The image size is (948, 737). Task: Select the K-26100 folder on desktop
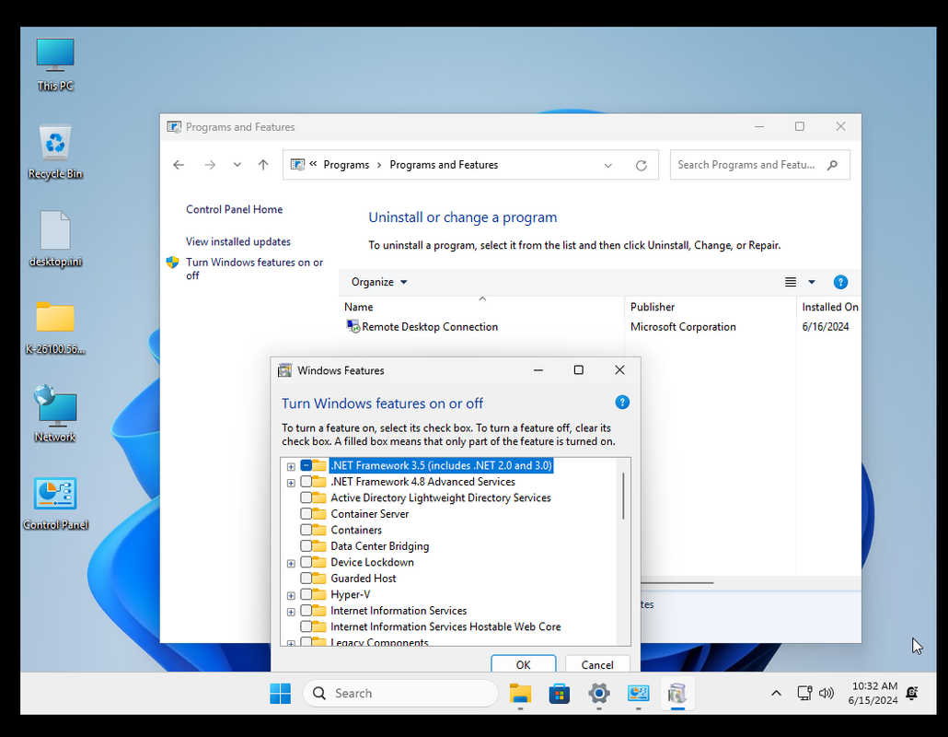click(55, 327)
